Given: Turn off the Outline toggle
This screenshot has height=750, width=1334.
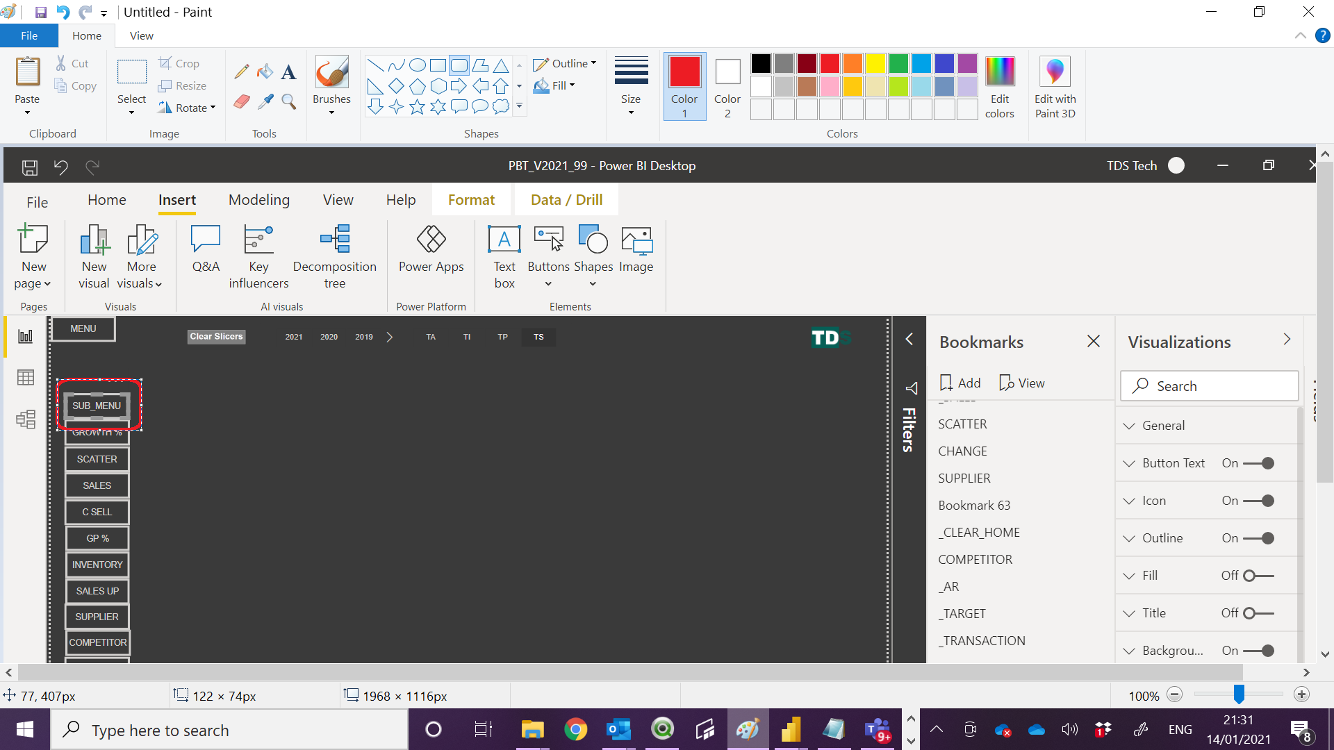Looking at the screenshot, I should coord(1258,538).
